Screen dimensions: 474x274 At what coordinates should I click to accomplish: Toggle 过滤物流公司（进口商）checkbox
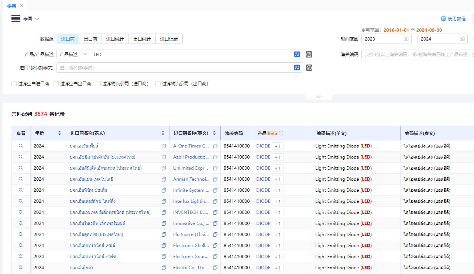[98, 84]
